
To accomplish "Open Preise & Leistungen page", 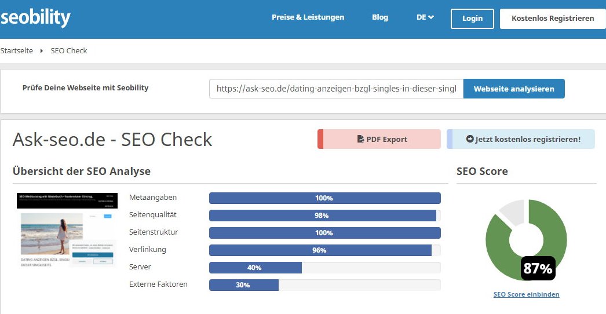I will tap(308, 17).
